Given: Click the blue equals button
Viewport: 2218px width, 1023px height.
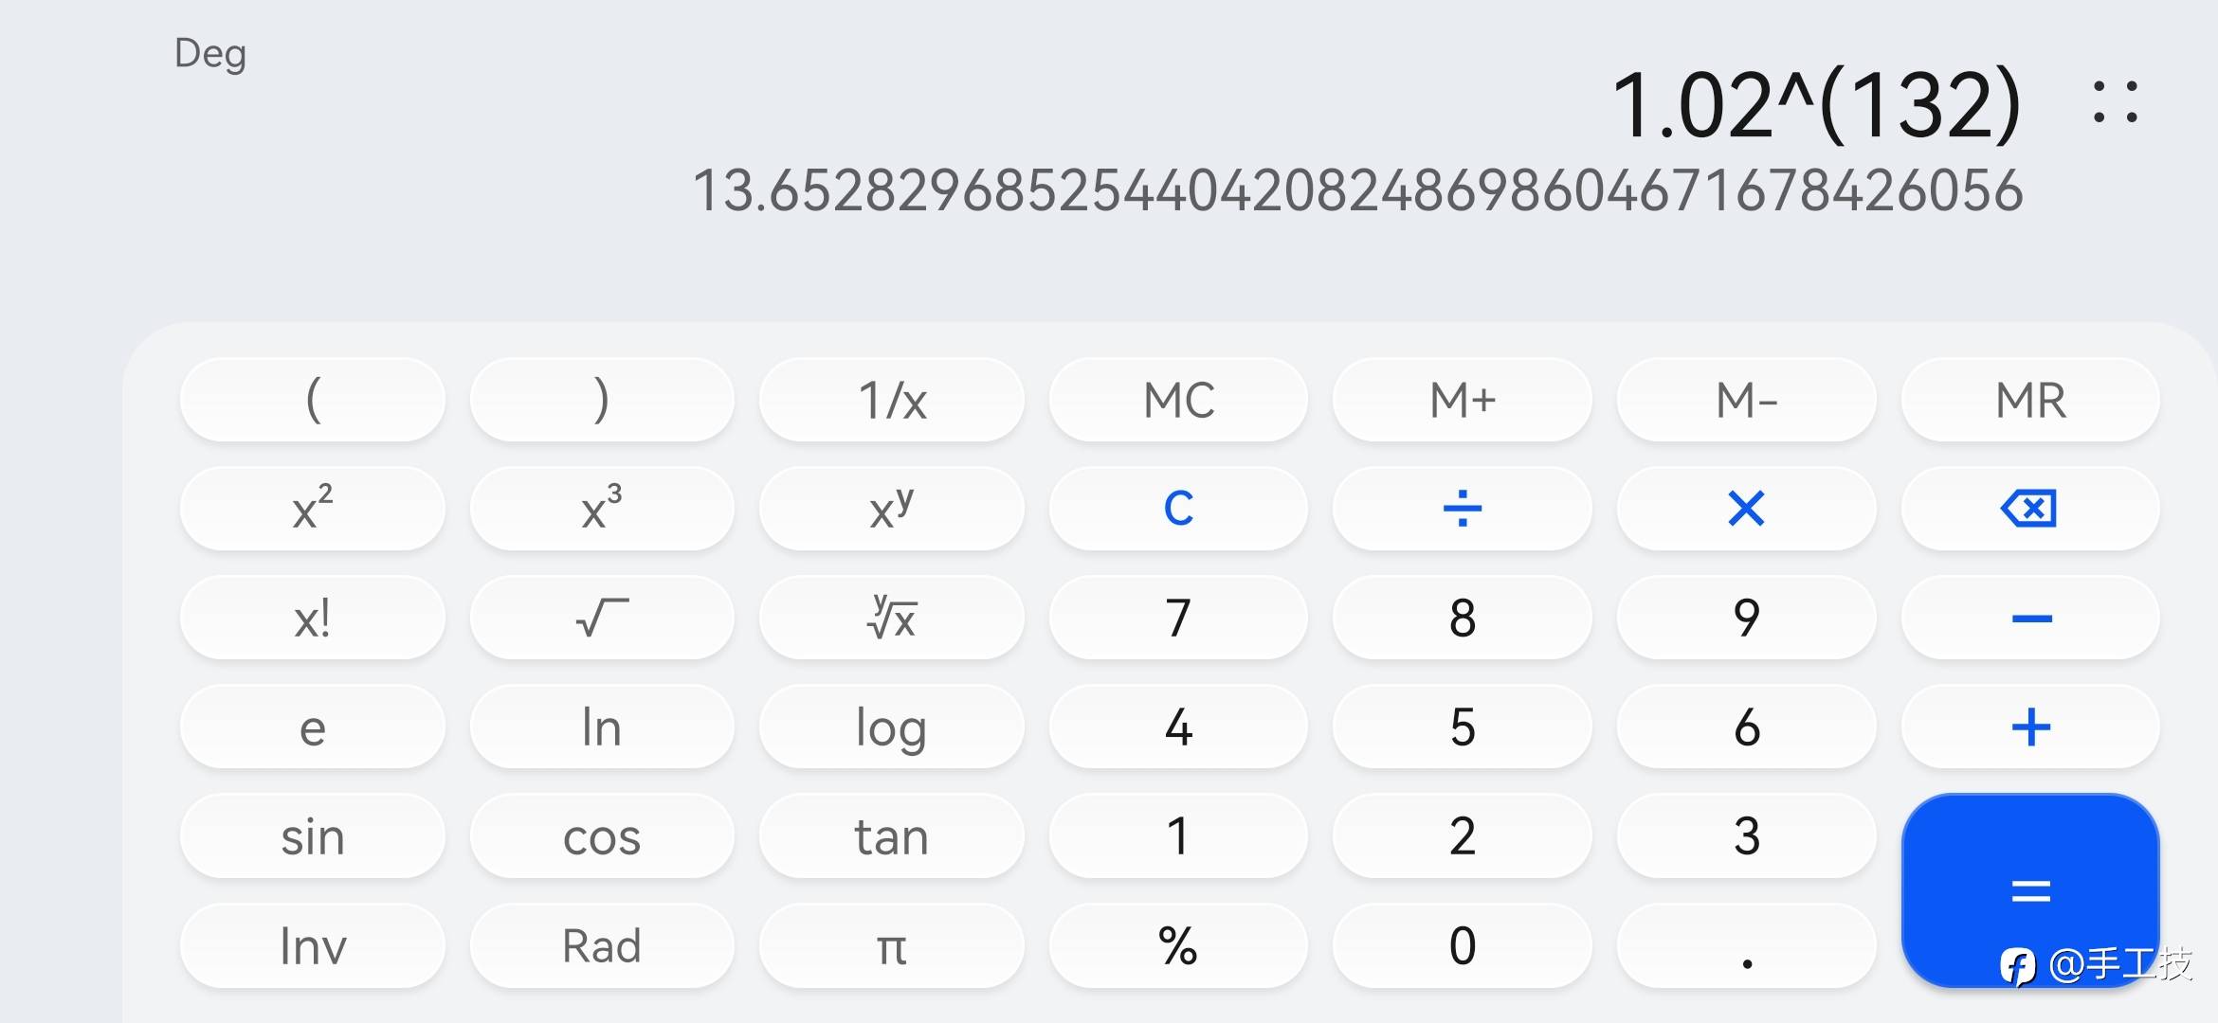Looking at the screenshot, I should pyautogui.click(x=2030, y=890).
